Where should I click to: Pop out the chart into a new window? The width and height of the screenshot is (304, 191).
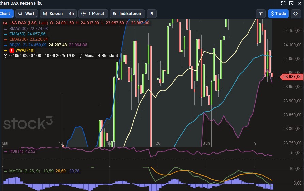point(291,3)
